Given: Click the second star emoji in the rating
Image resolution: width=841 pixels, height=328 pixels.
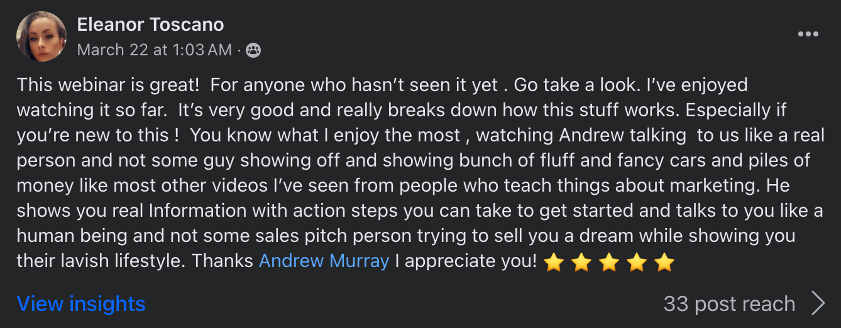Looking at the screenshot, I should click(x=581, y=261).
